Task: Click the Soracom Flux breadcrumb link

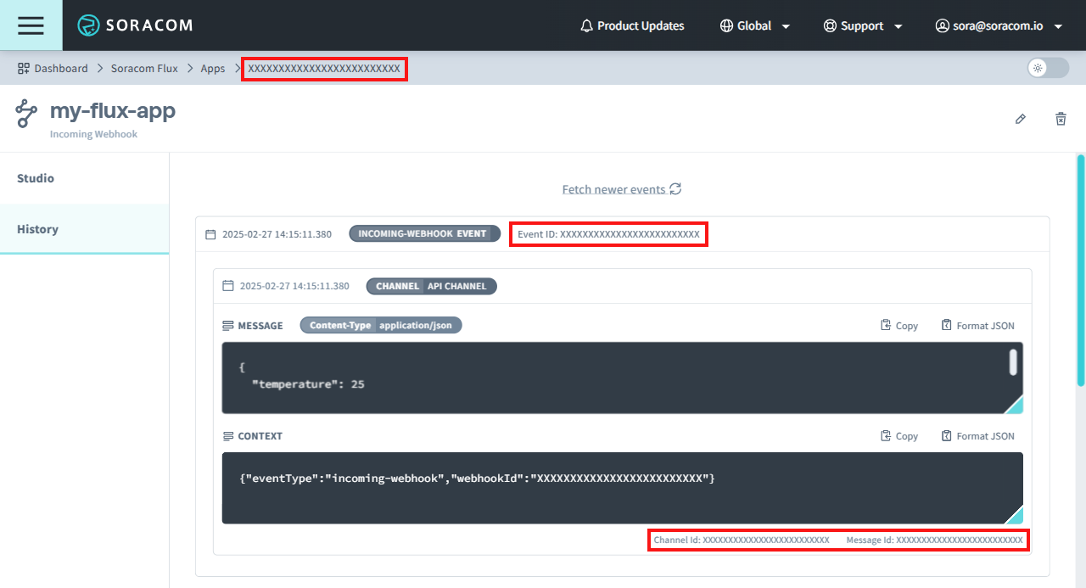Action: click(144, 69)
